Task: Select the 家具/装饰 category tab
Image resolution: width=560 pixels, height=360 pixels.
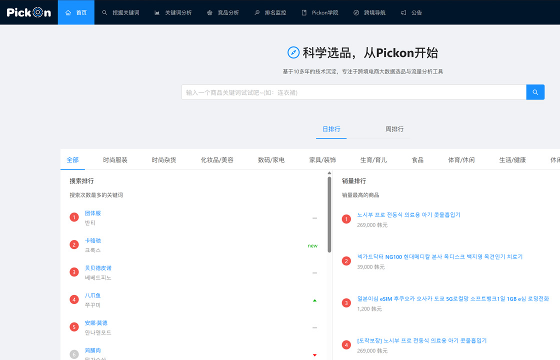Action: 322,160
